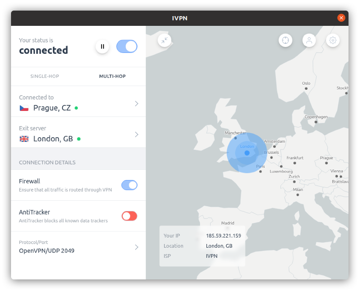The height and width of the screenshot is (296, 360).
Task: Open Protocol/Port options chevron
Action: 137,247
